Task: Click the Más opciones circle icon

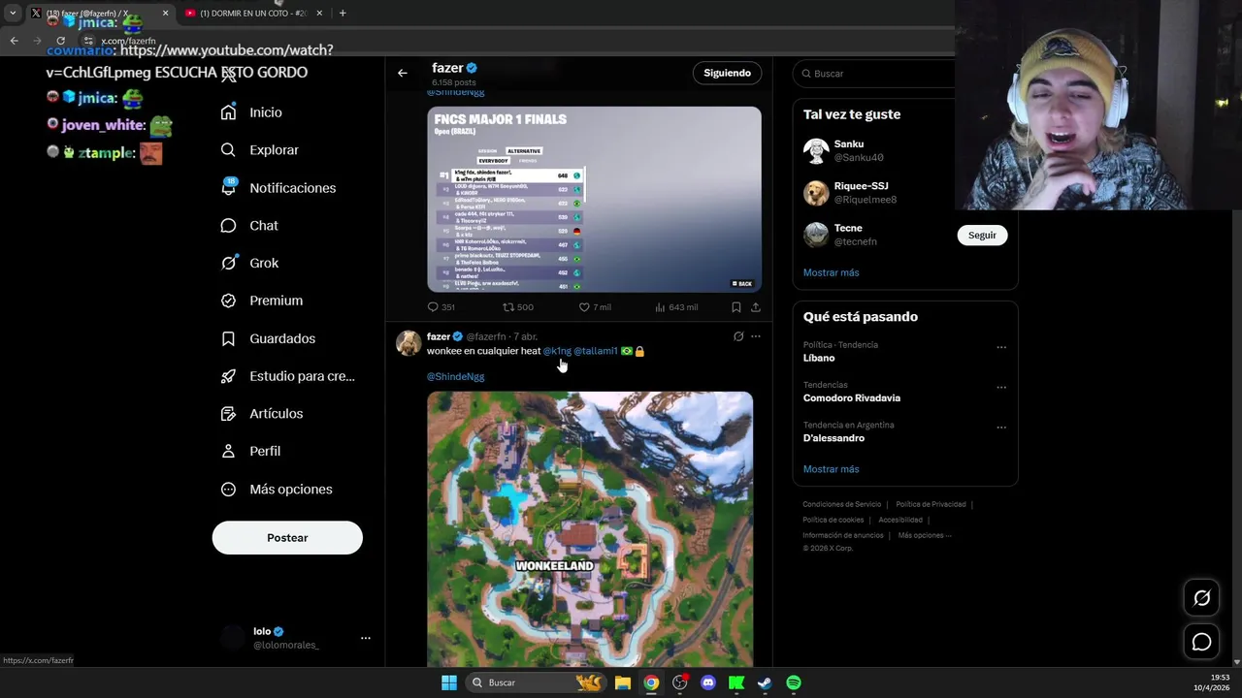Action: (228, 490)
